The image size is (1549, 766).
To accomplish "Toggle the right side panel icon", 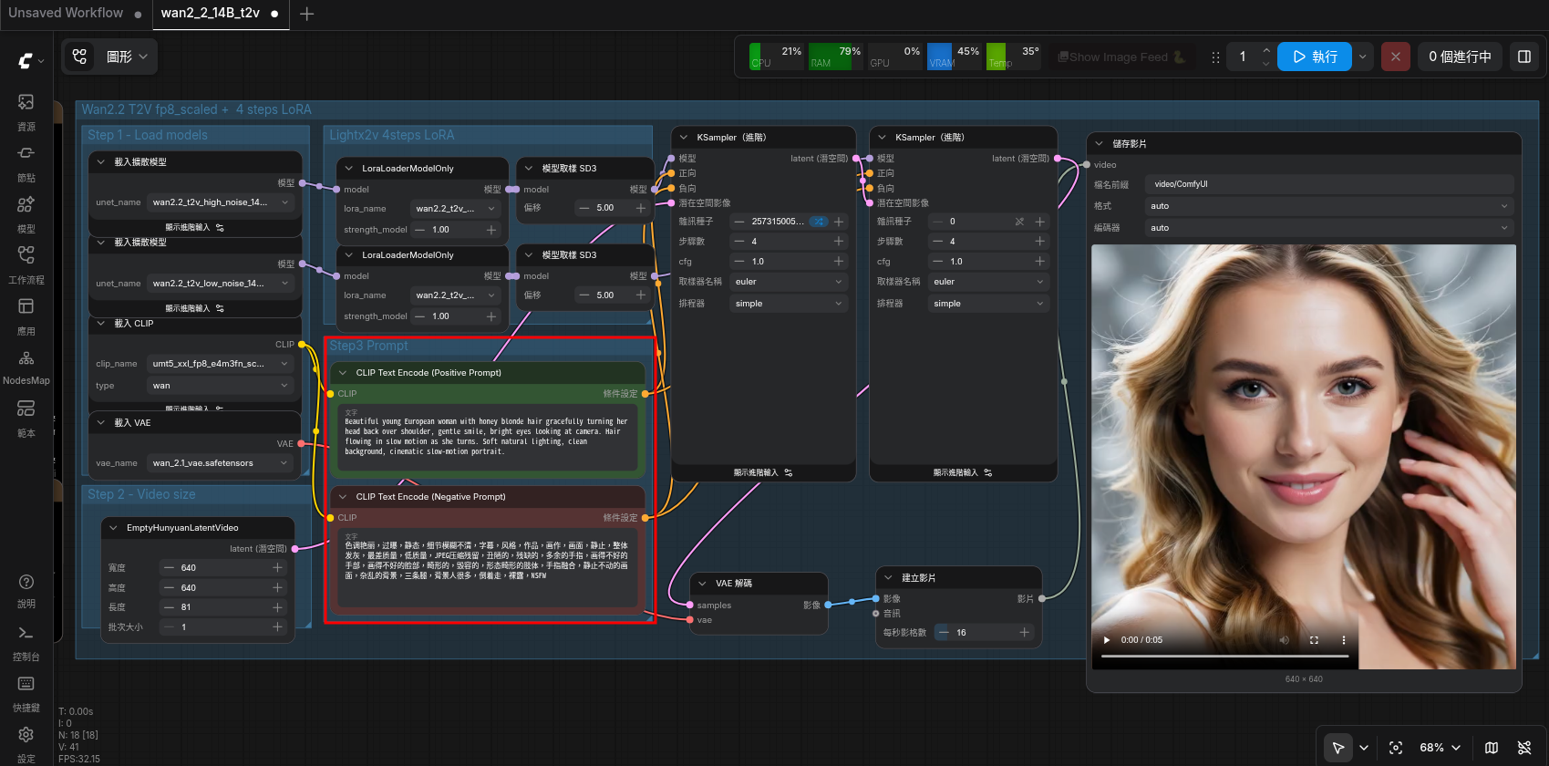I will click(x=1523, y=57).
